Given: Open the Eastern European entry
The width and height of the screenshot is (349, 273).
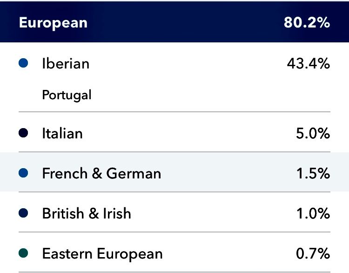Looking at the screenshot, I should (x=102, y=254).
